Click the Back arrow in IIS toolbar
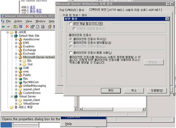176x128 pixels. click(3, 27)
